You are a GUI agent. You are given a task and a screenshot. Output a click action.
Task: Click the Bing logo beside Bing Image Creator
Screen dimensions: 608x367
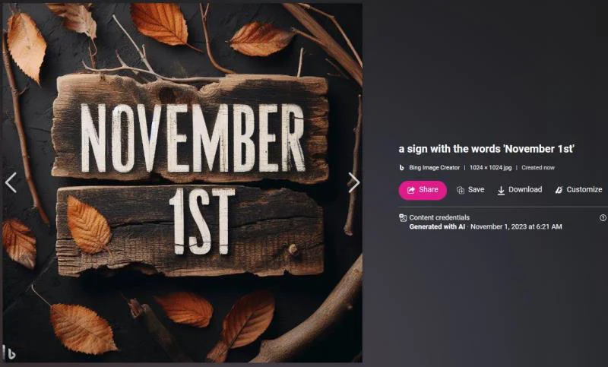click(402, 168)
